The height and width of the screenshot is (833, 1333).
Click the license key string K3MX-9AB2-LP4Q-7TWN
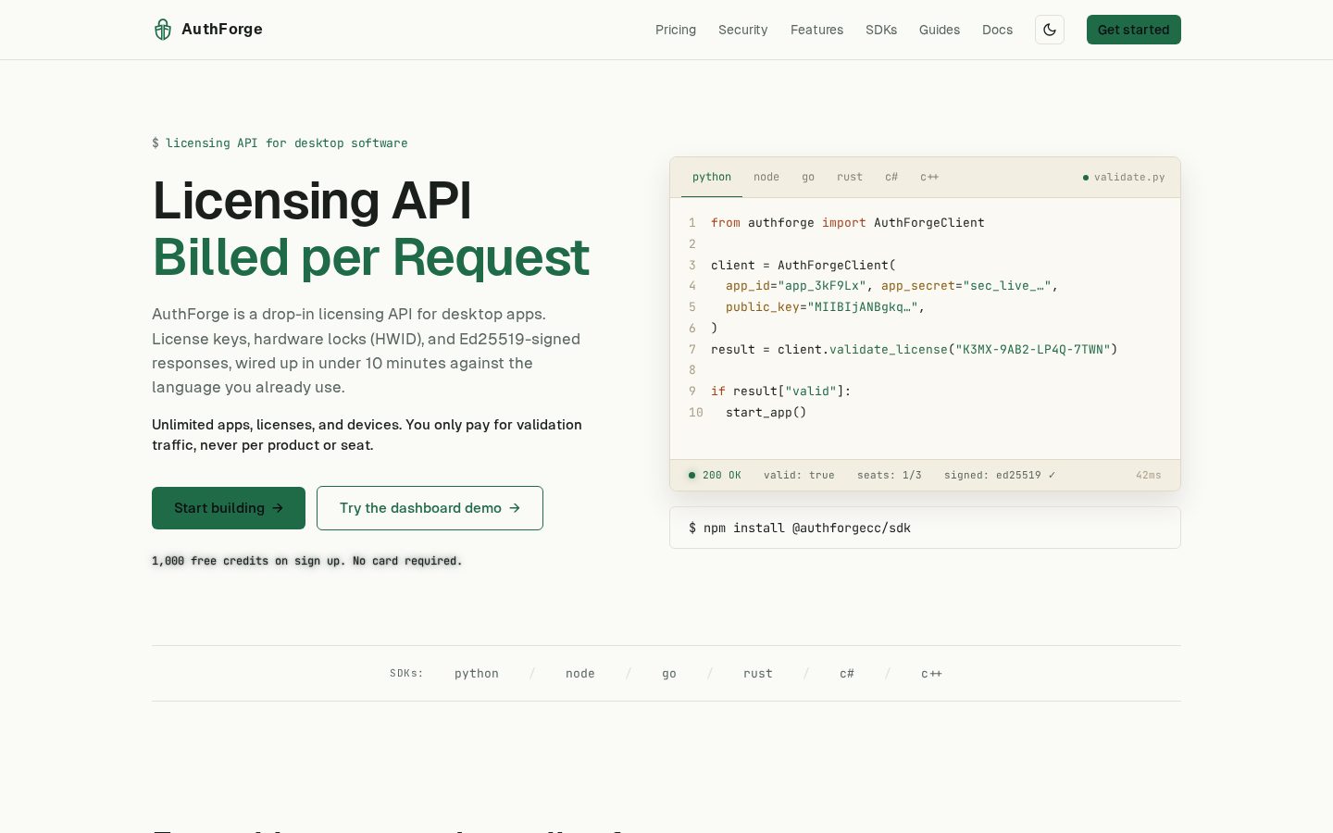[1033, 349]
